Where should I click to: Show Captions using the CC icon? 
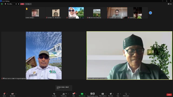(103, 94)
